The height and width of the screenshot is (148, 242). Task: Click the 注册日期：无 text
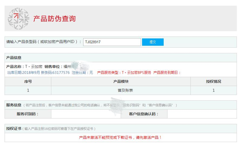pos(82,73)
